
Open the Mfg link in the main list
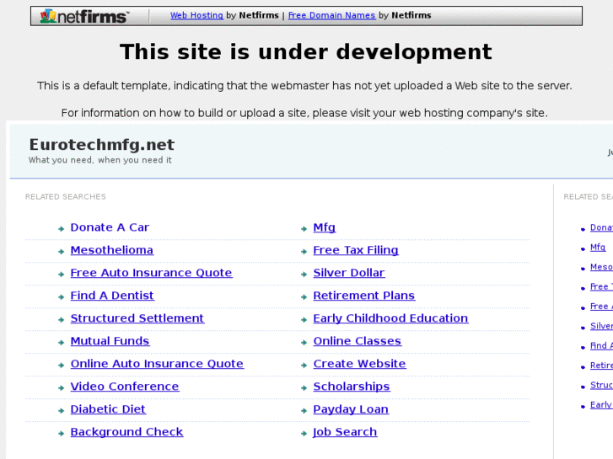(x=324, y=227)
